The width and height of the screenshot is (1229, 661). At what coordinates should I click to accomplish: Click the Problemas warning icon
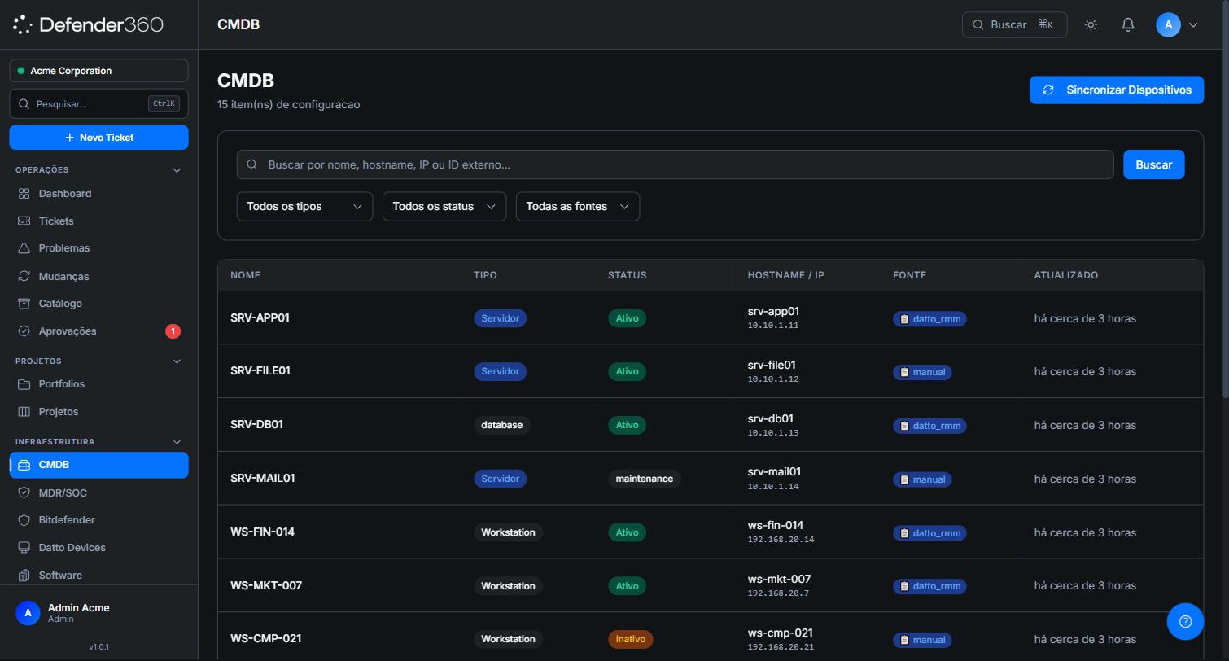point(24,248)
